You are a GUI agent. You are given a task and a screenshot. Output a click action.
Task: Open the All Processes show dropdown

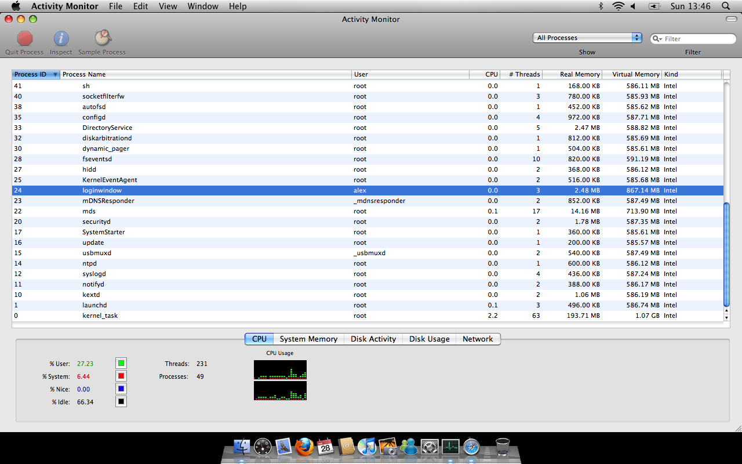587,38
